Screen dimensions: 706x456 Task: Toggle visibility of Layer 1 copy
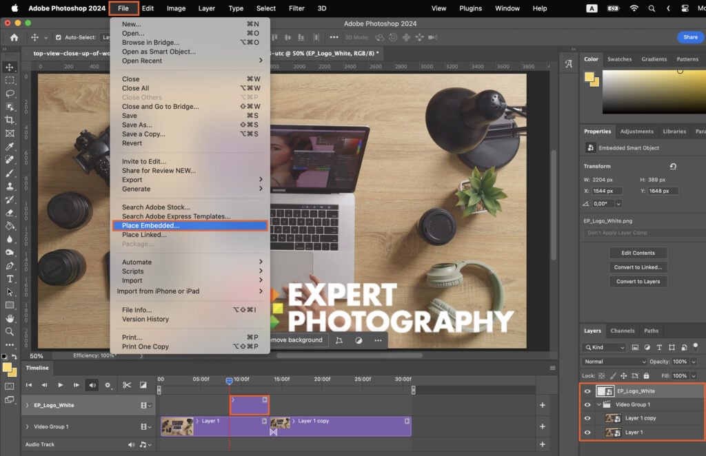point(587,418)
